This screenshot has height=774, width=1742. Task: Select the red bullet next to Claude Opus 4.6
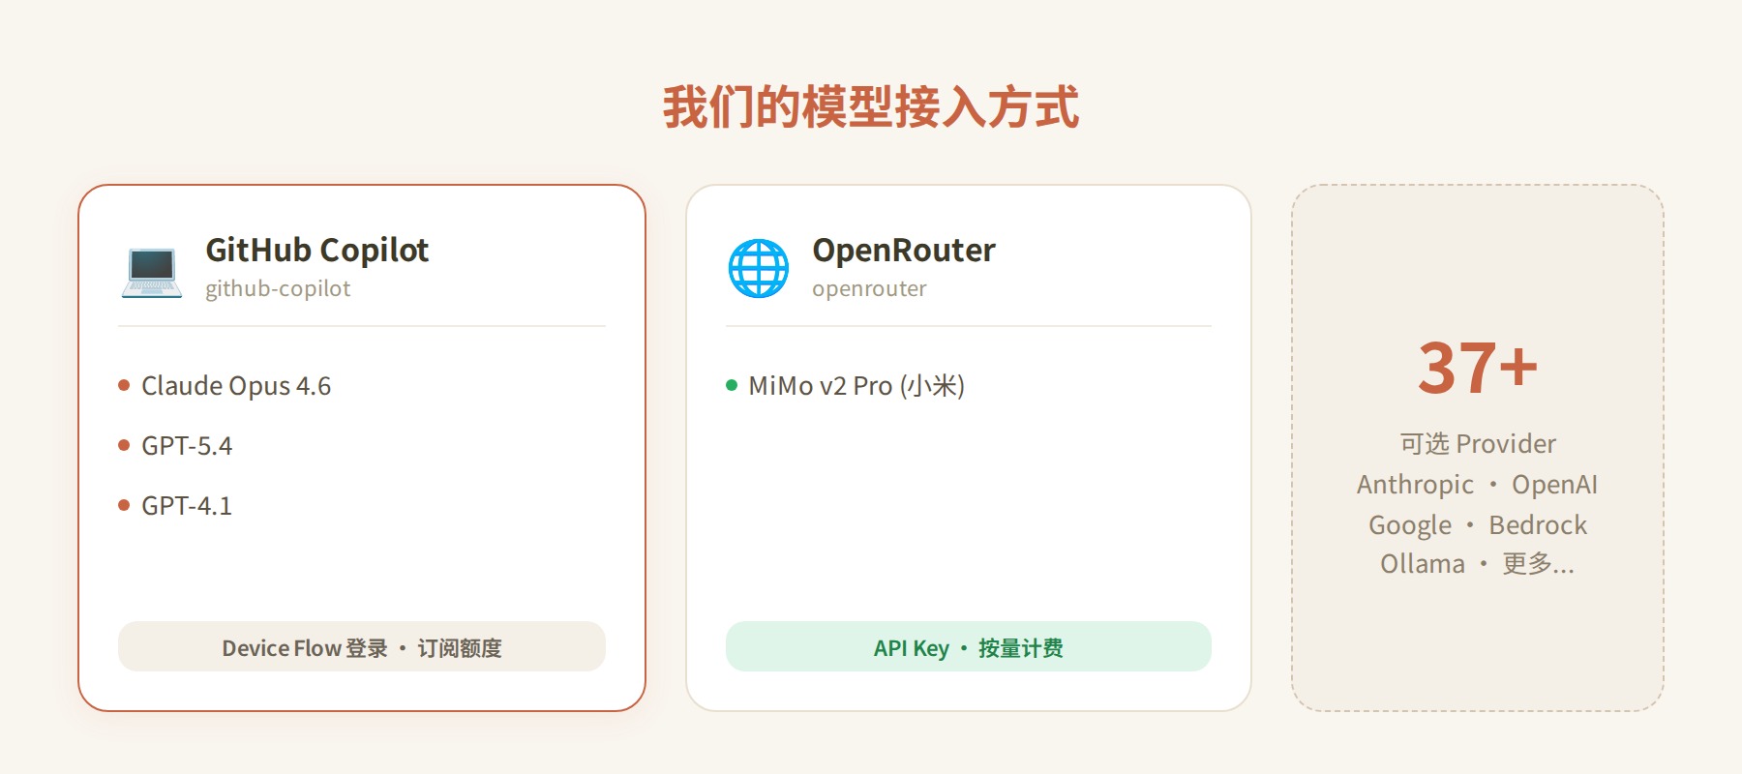[x=123, y=386]
